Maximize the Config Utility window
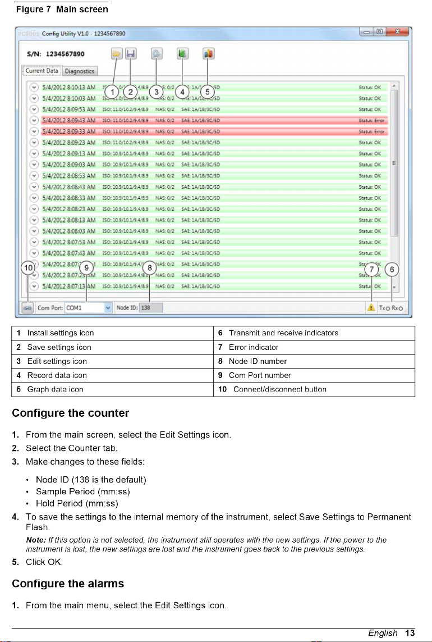This screenshot has height=642, width=432. click(x=379, y=32)
